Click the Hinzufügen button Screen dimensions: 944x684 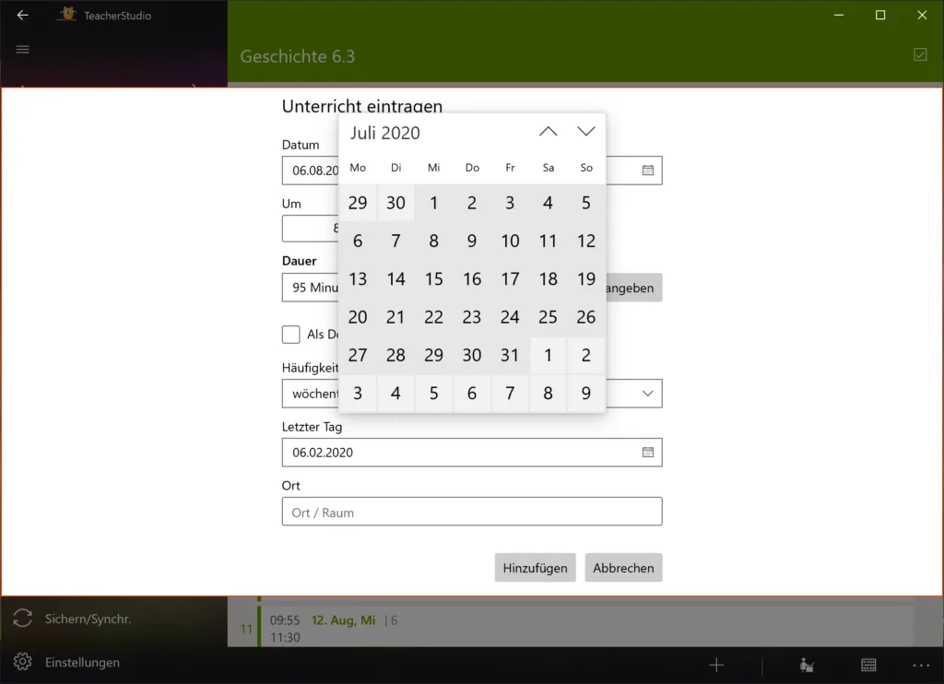point(536,568)
